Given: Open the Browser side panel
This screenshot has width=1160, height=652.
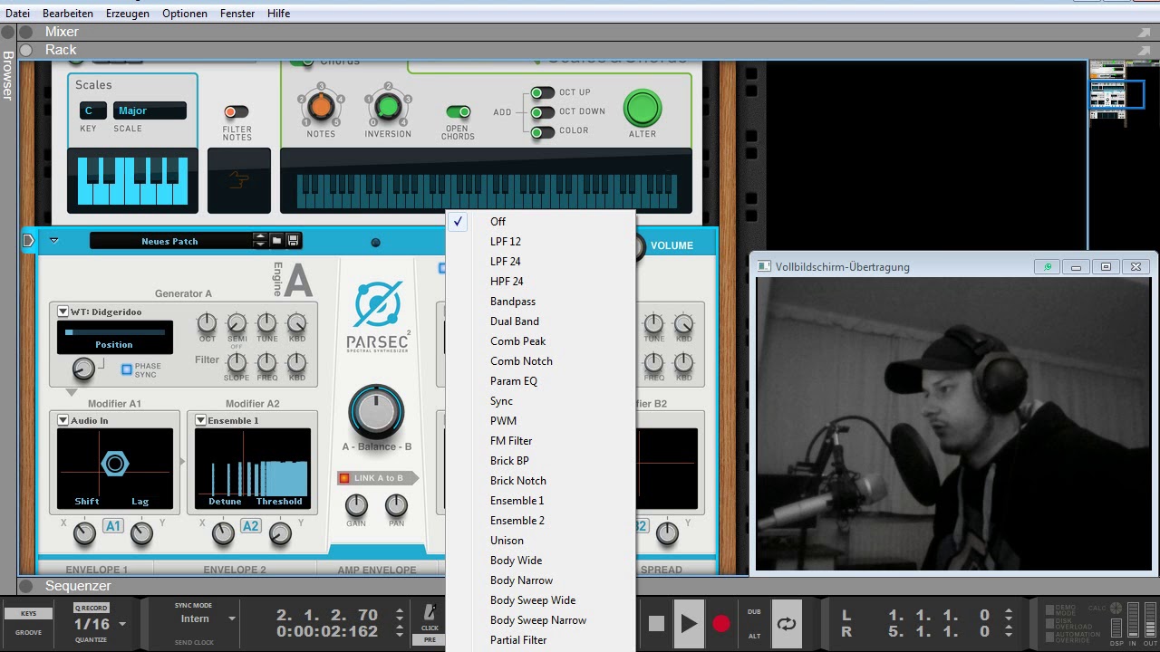Looking at the screenshot, I should tap(8, 74).
